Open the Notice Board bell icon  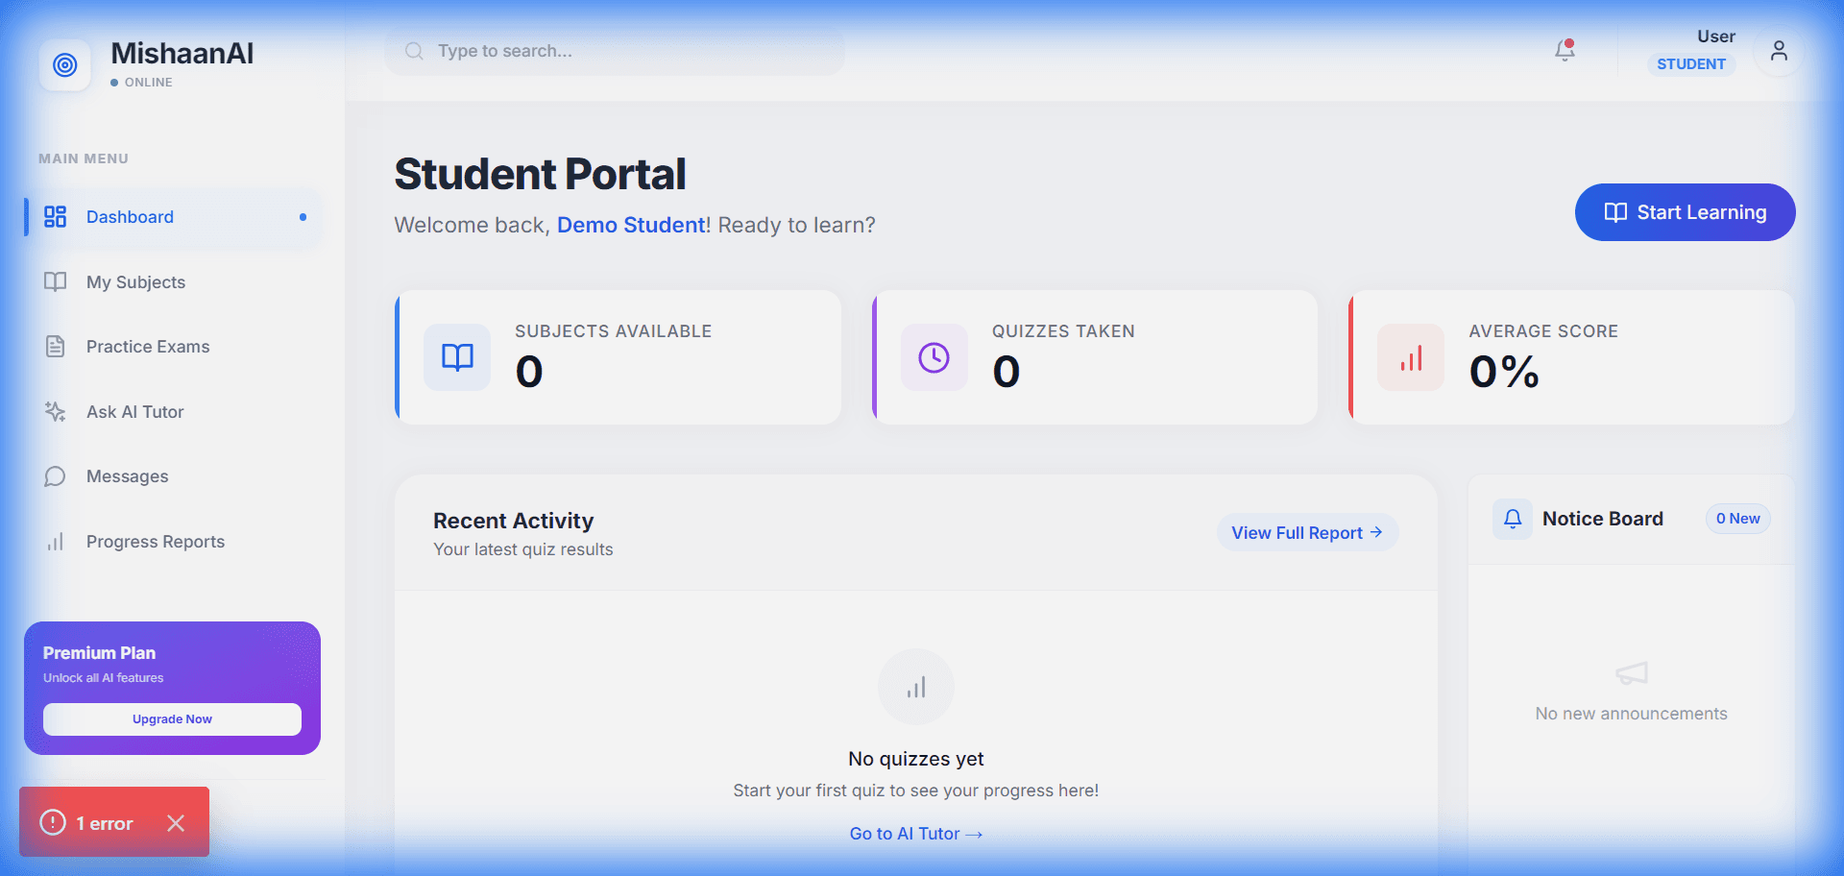pyautogui.click(x=1512, y=519)
